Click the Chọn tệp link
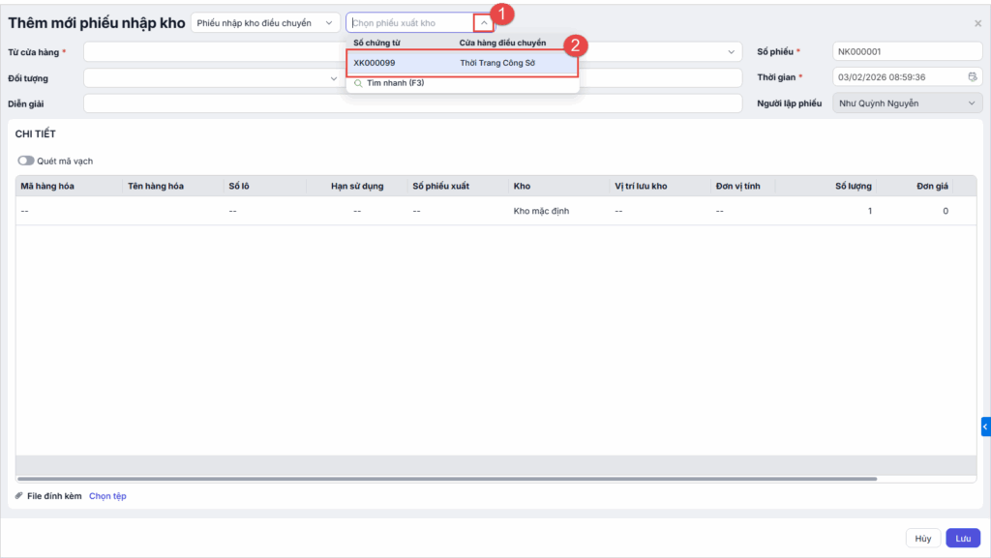Screen dimensions: 991x558 click(107, 496)
